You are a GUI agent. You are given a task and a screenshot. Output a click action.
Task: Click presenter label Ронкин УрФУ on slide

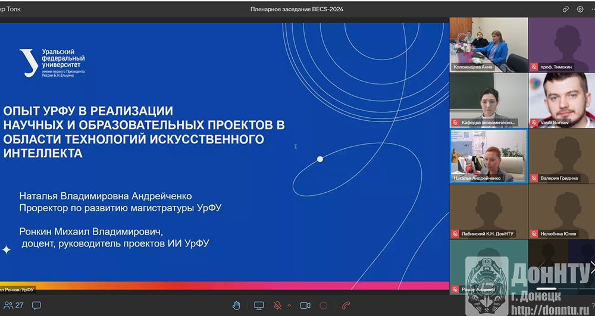tap(17, 290)
